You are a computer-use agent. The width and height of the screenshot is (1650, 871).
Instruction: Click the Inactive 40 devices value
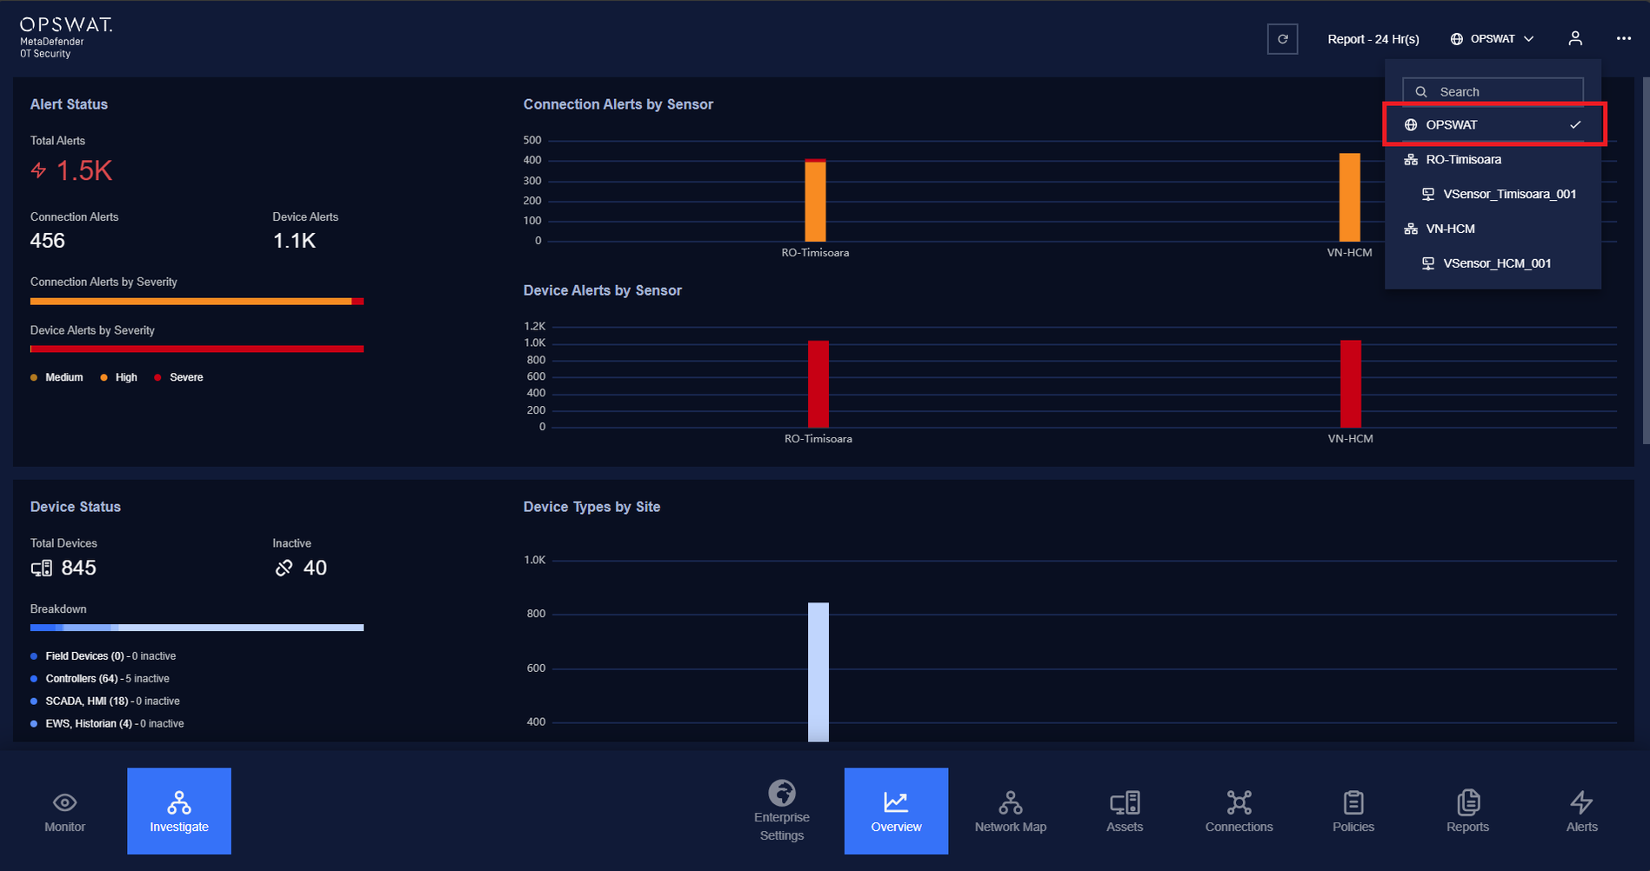point(315,568)
